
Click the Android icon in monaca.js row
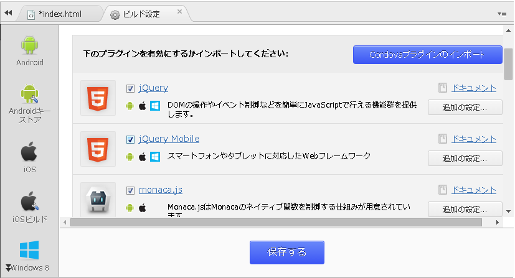tap(130, 208)
